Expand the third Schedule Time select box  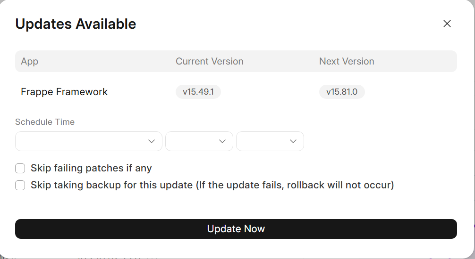click(x=264, y=141)
